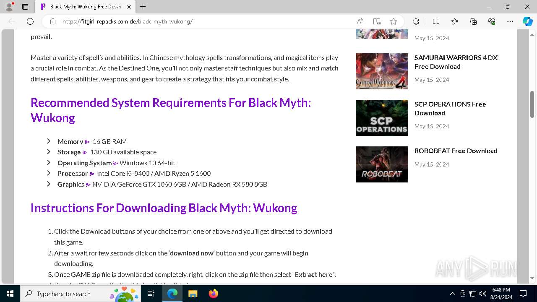Click the Graphics requirement chevron bullet
This screenshot has width=537, height=302.
coord(49,184)
